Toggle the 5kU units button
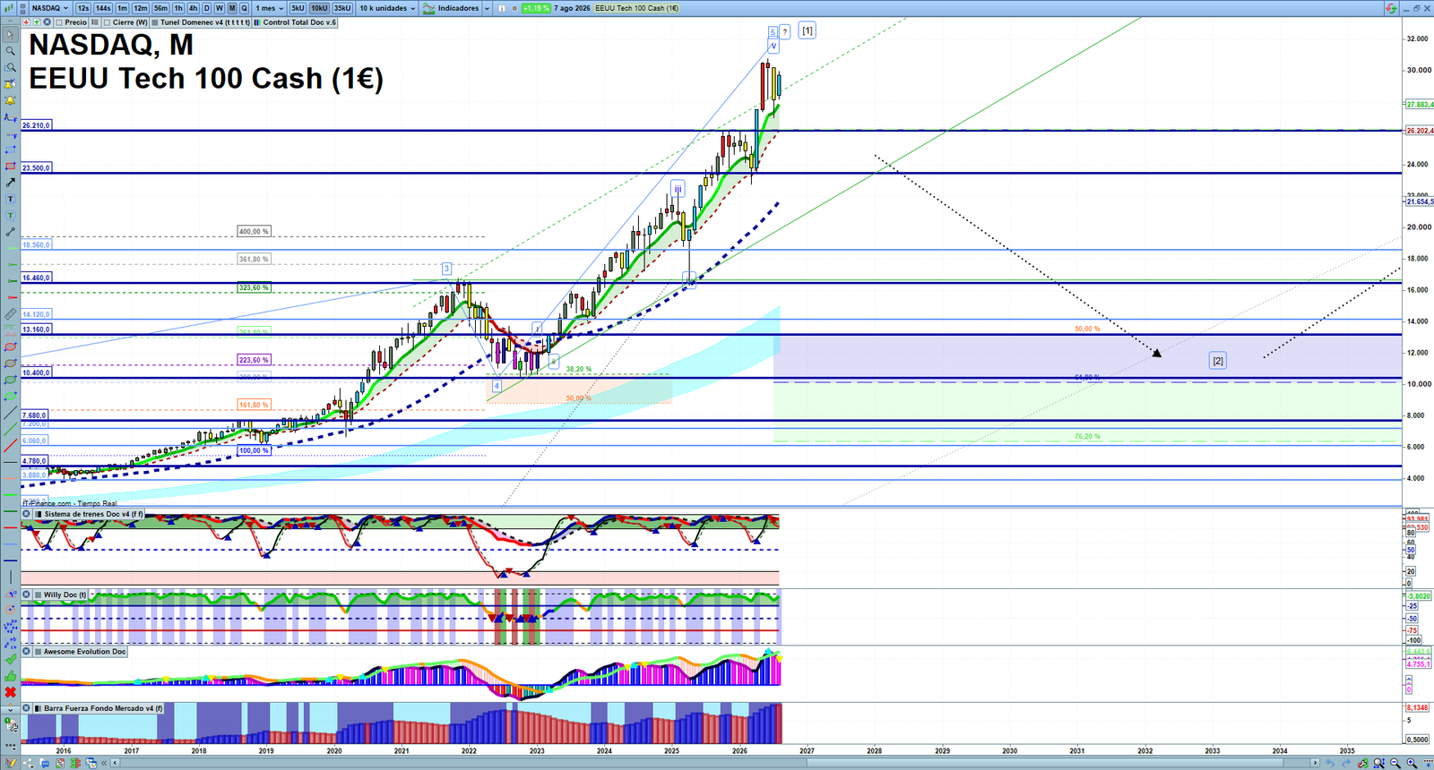 pyautogui.click(x=298, y=8)
